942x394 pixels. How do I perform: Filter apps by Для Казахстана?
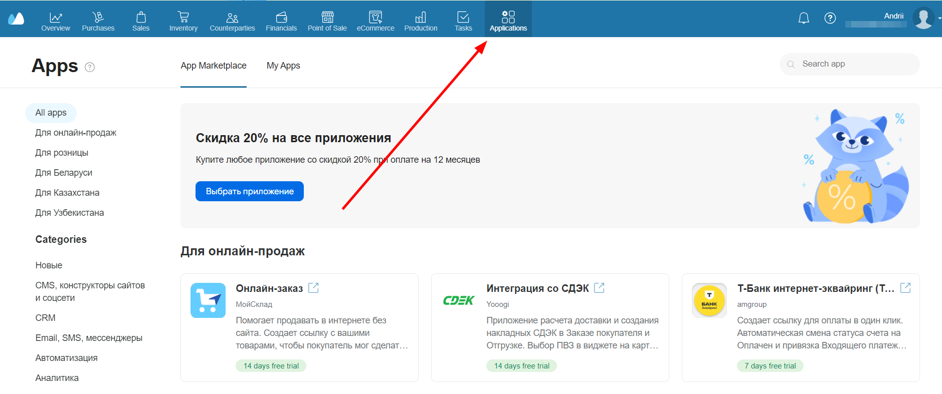coord(67,193)
